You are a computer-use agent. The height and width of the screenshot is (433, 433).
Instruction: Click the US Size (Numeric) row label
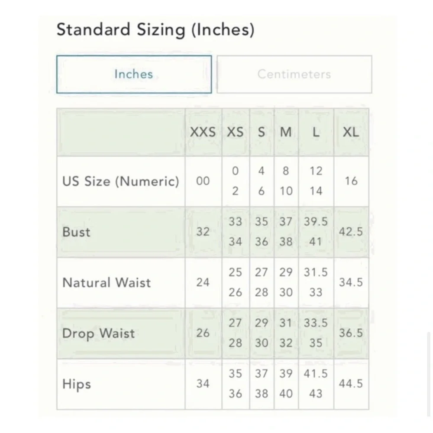120,181
